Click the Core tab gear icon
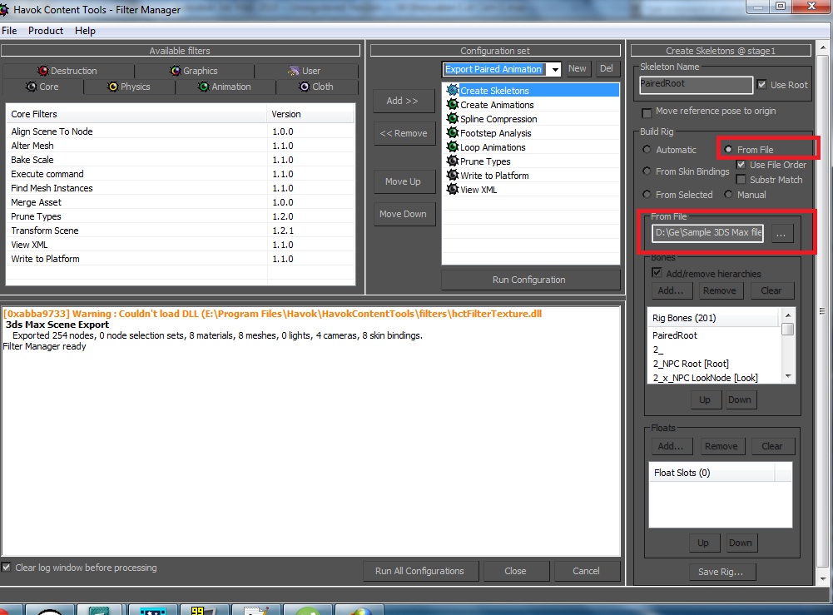The image size is (833, 615). pos(32,86)
